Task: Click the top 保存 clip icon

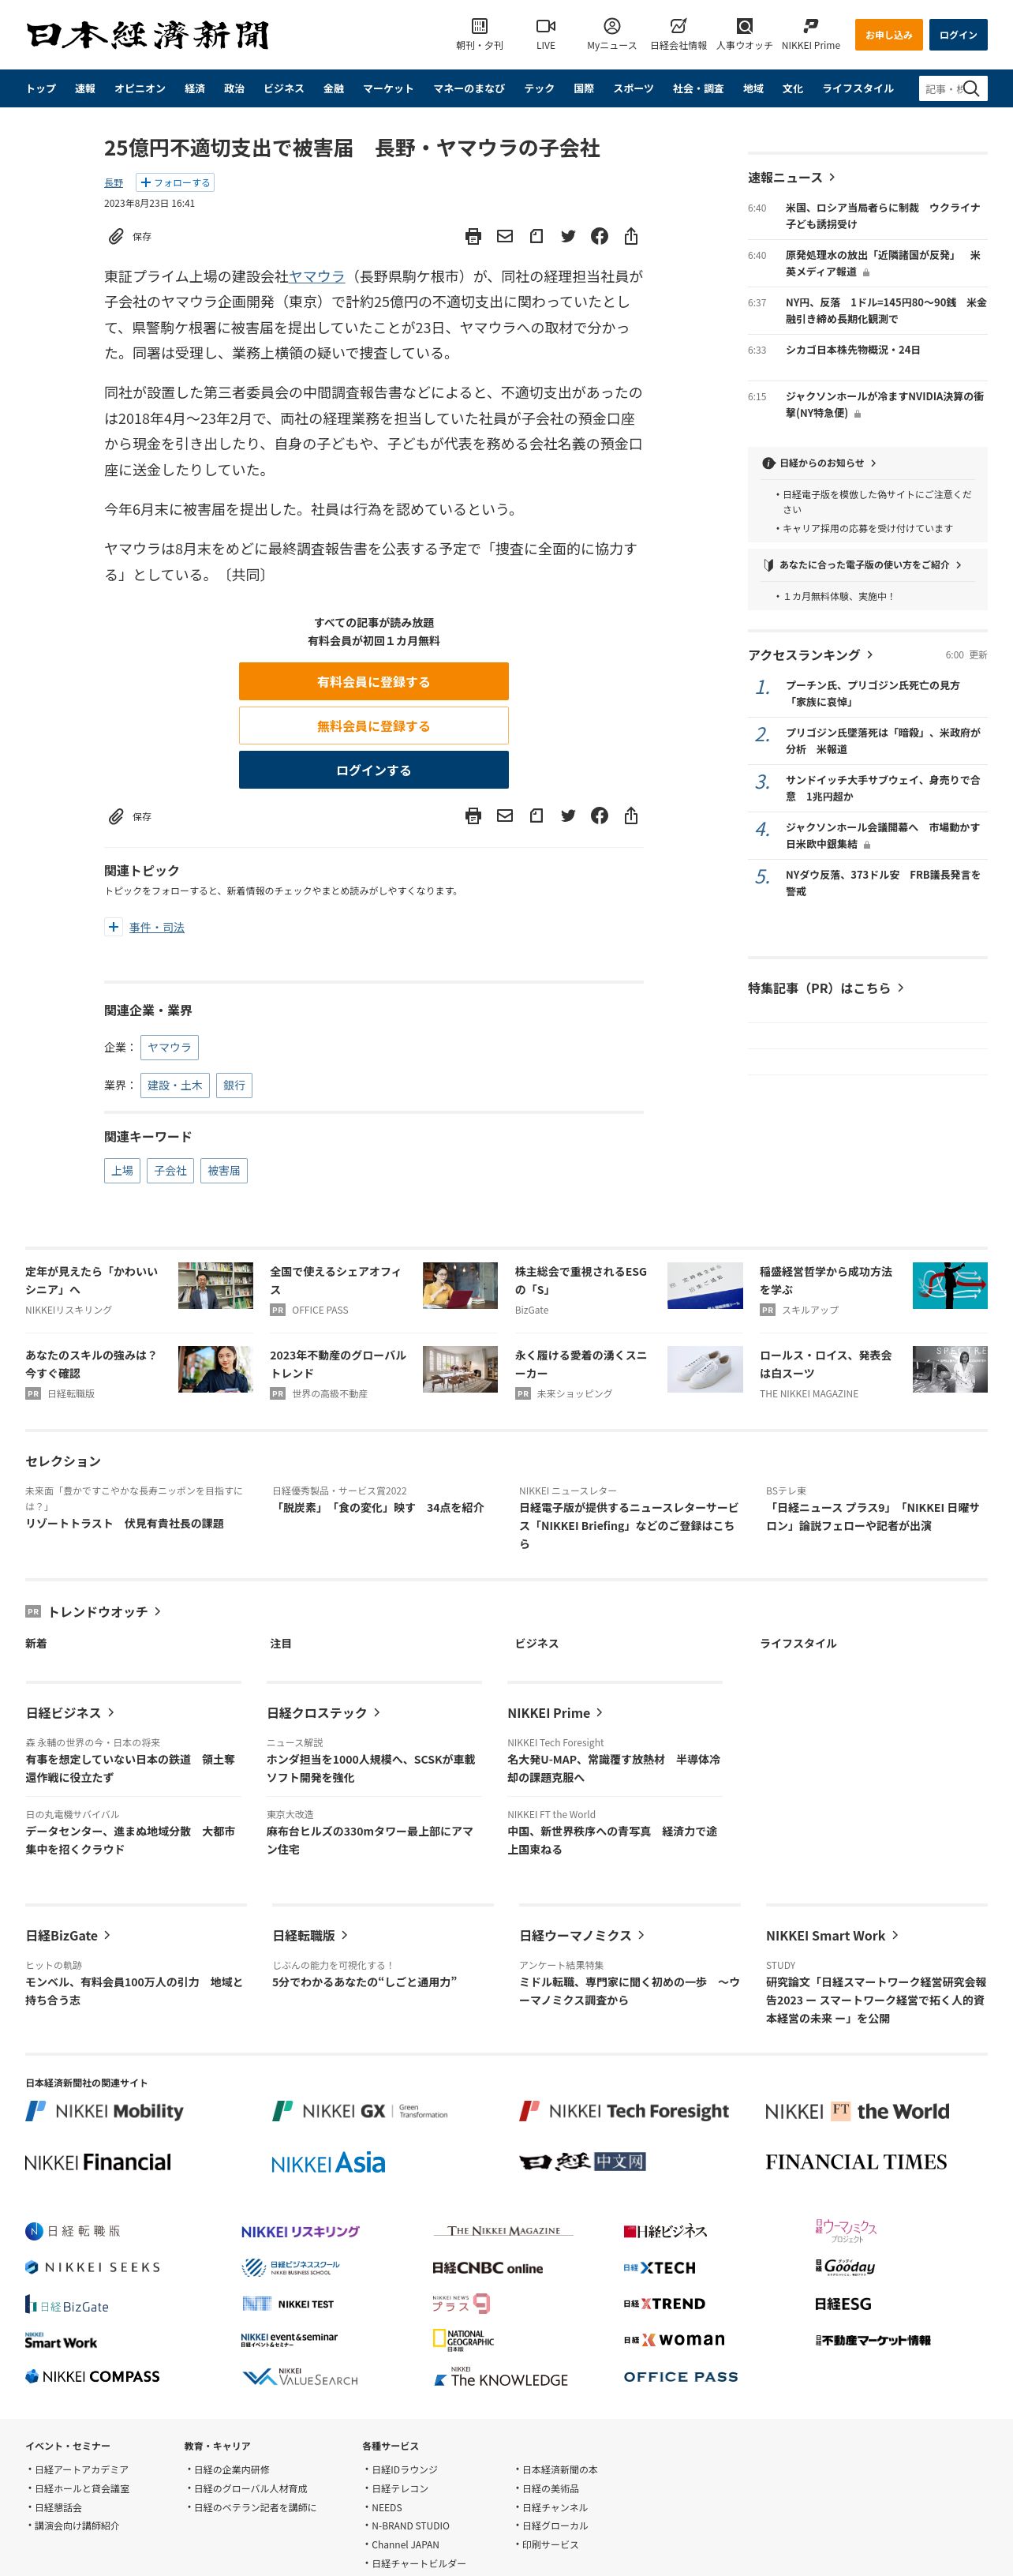Action: (x=116, y=236)
